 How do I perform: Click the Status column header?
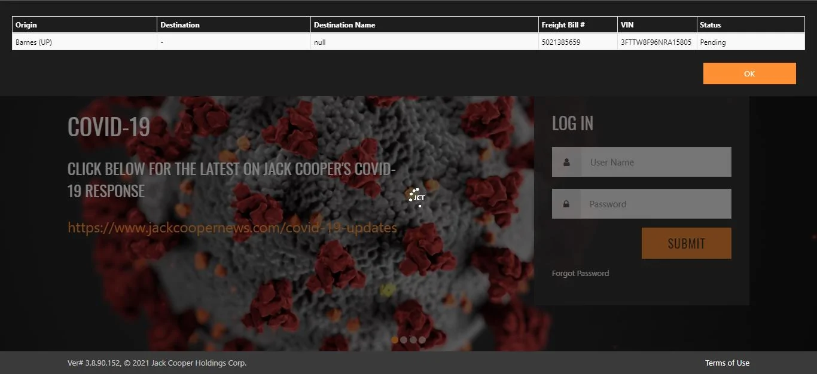(x=751, y=24)
